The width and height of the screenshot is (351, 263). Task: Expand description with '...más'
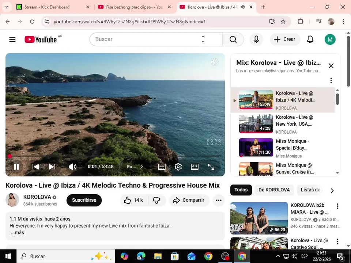click(18, 233)
